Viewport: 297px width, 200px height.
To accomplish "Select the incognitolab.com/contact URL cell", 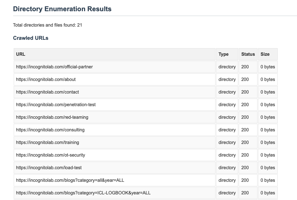I will pos(115,92).
